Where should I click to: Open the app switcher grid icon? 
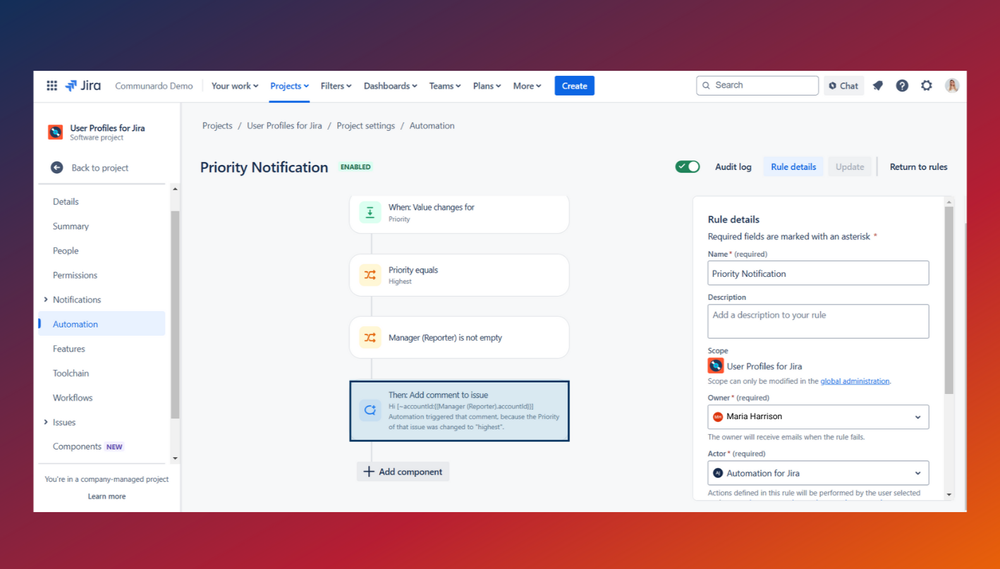point(52,85)
